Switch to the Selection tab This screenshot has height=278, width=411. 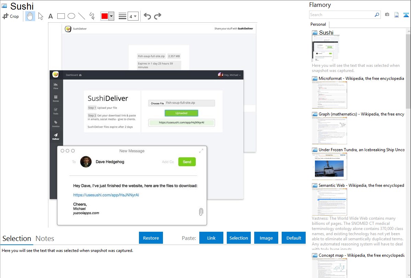[17, 239]
